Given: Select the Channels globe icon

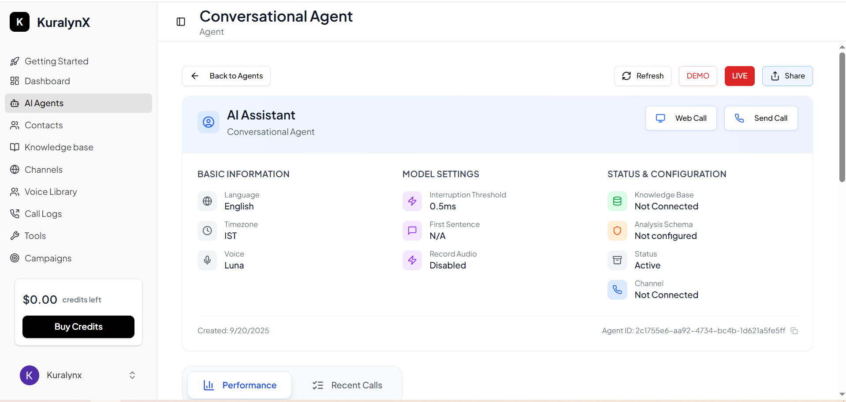Looking at the screenshot, I should [x=15, y=169].
